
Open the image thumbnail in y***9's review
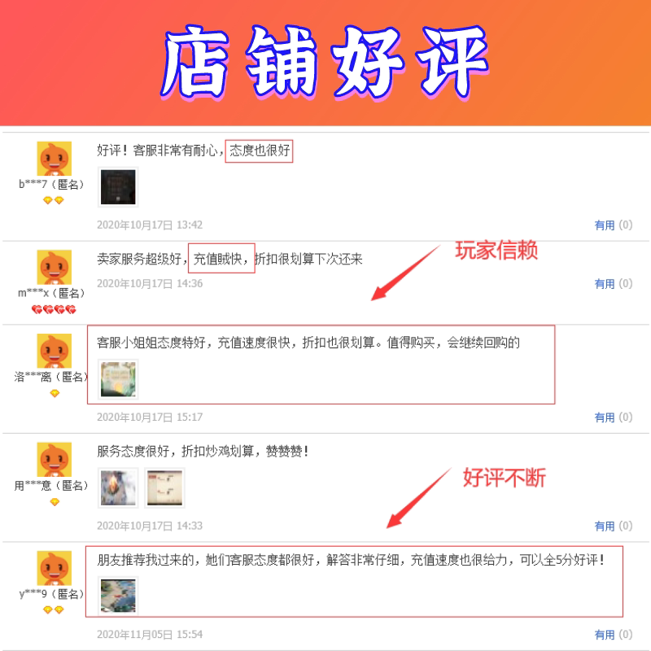tap(118, 596)
